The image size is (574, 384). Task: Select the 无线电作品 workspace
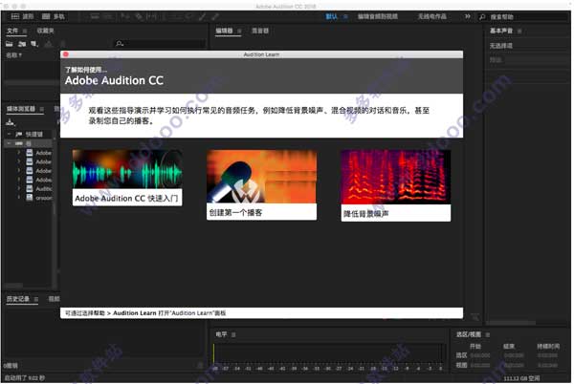(432, 16)
